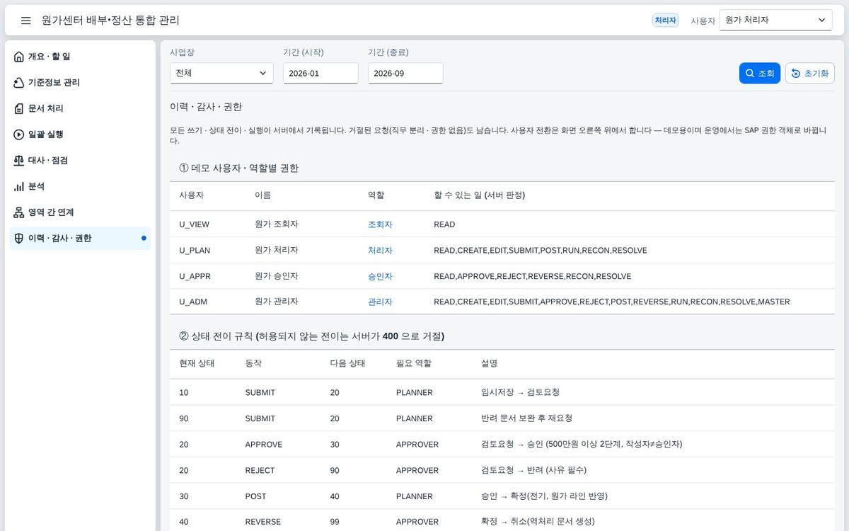Click the document icon for 문서 처리

click(19, 108)
